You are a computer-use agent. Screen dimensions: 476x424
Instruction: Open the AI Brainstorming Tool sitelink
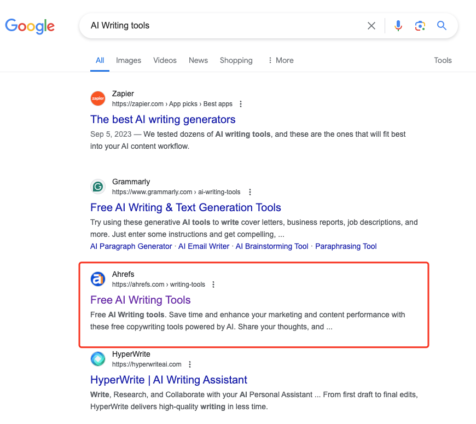(x=272, y=246)
